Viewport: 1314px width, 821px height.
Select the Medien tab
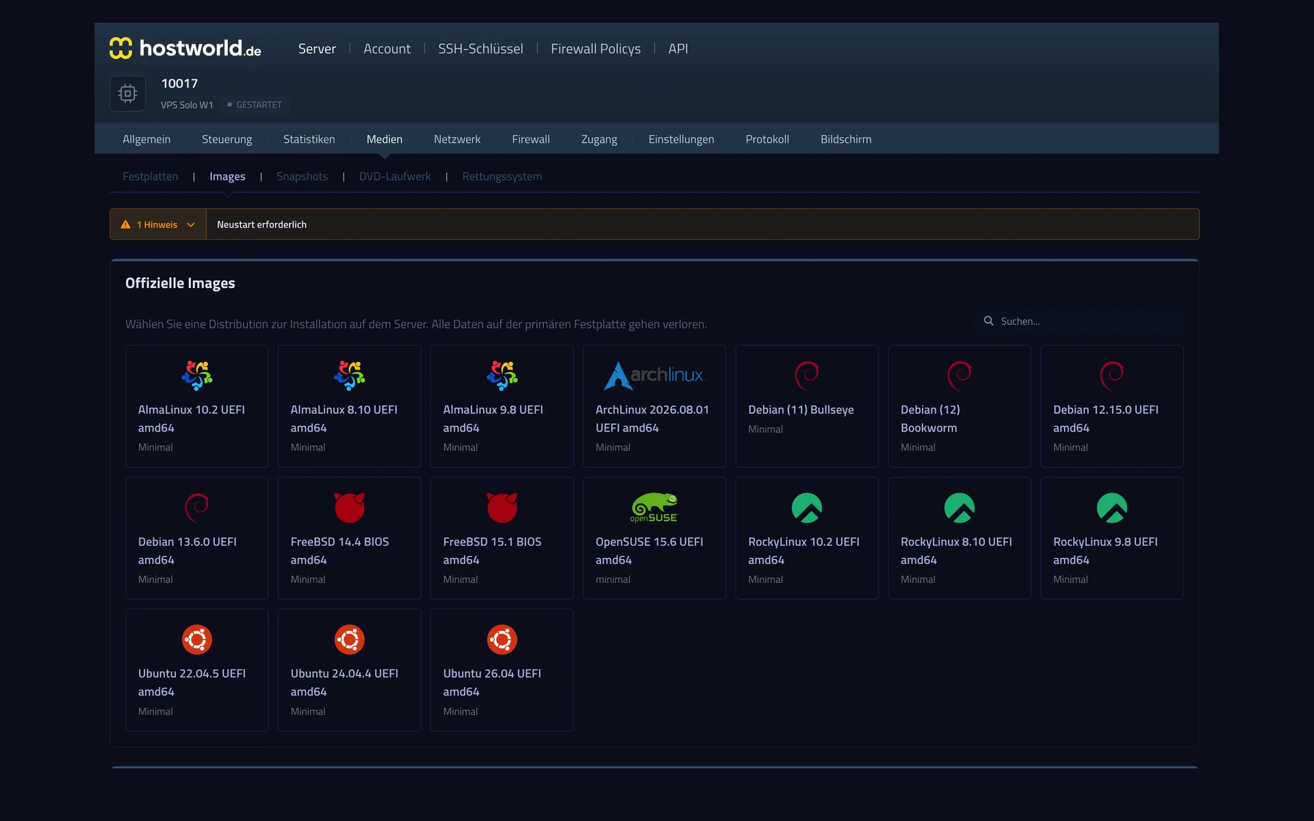(x=385, y=139)
